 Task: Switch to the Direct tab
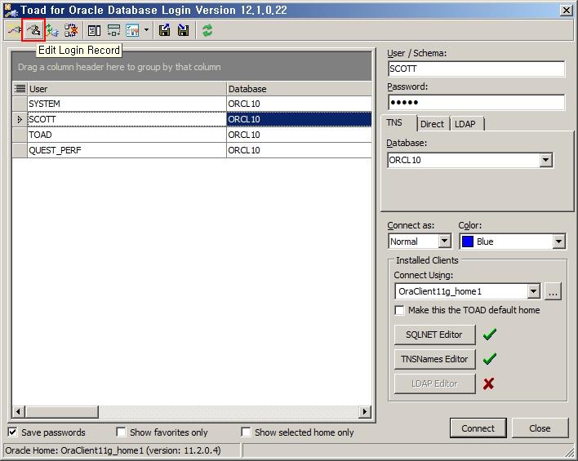click(432, 124)
